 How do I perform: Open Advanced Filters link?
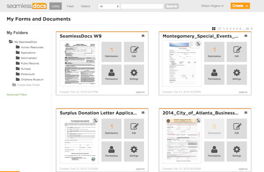17,95
